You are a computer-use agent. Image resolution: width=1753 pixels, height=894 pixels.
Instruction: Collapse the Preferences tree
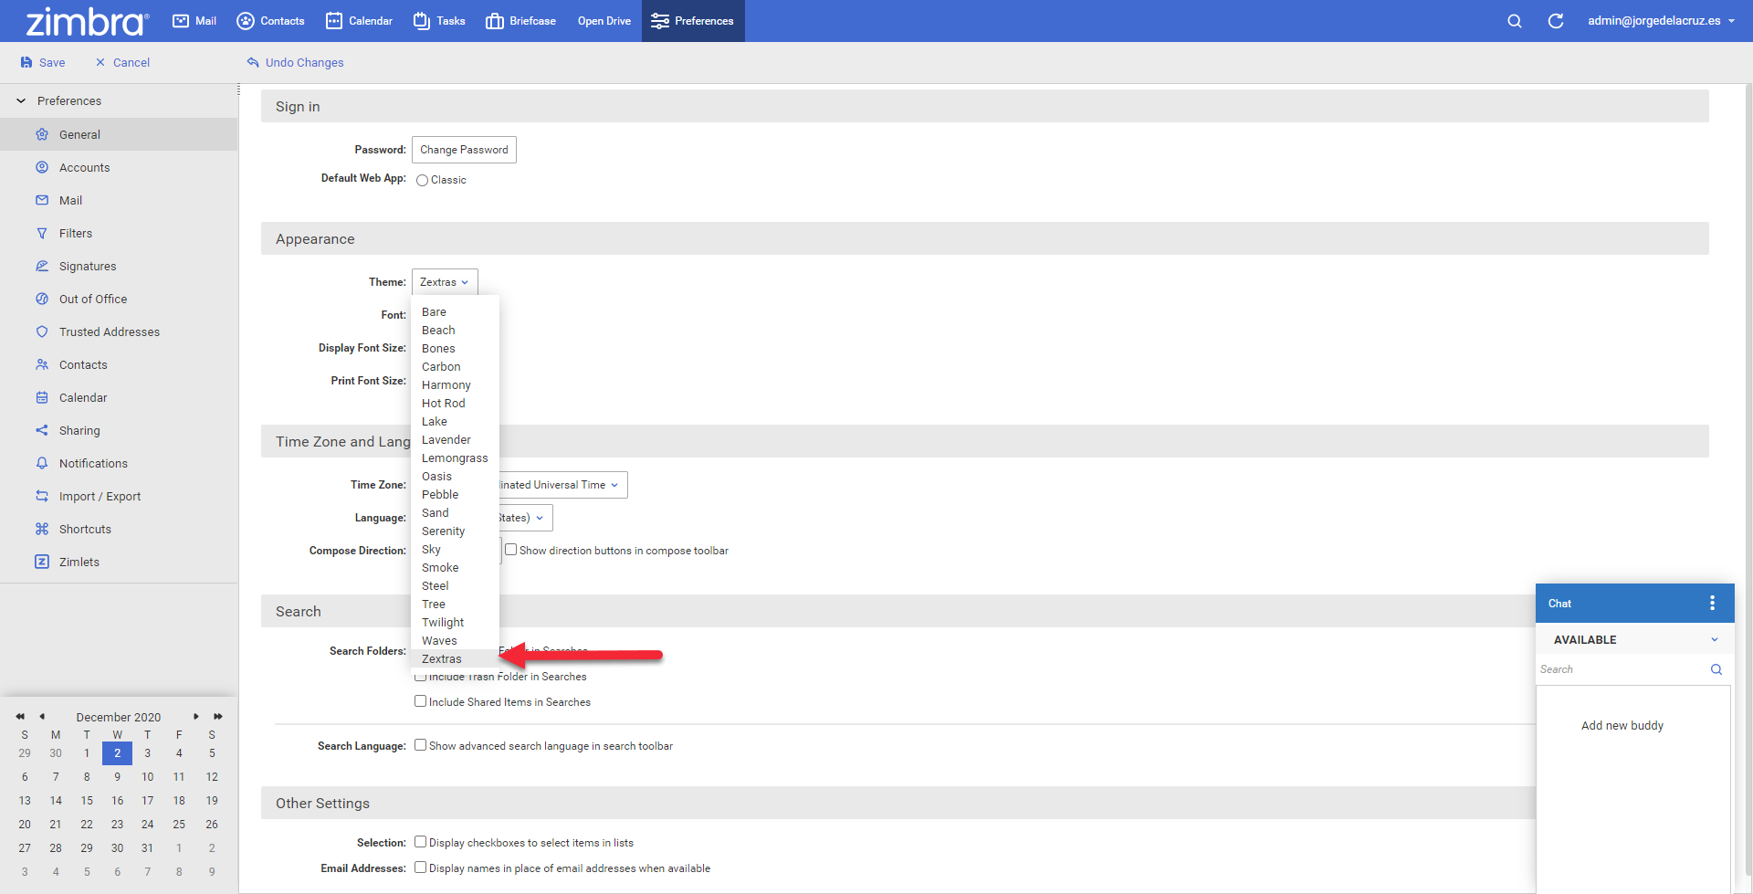pos(21,100)
